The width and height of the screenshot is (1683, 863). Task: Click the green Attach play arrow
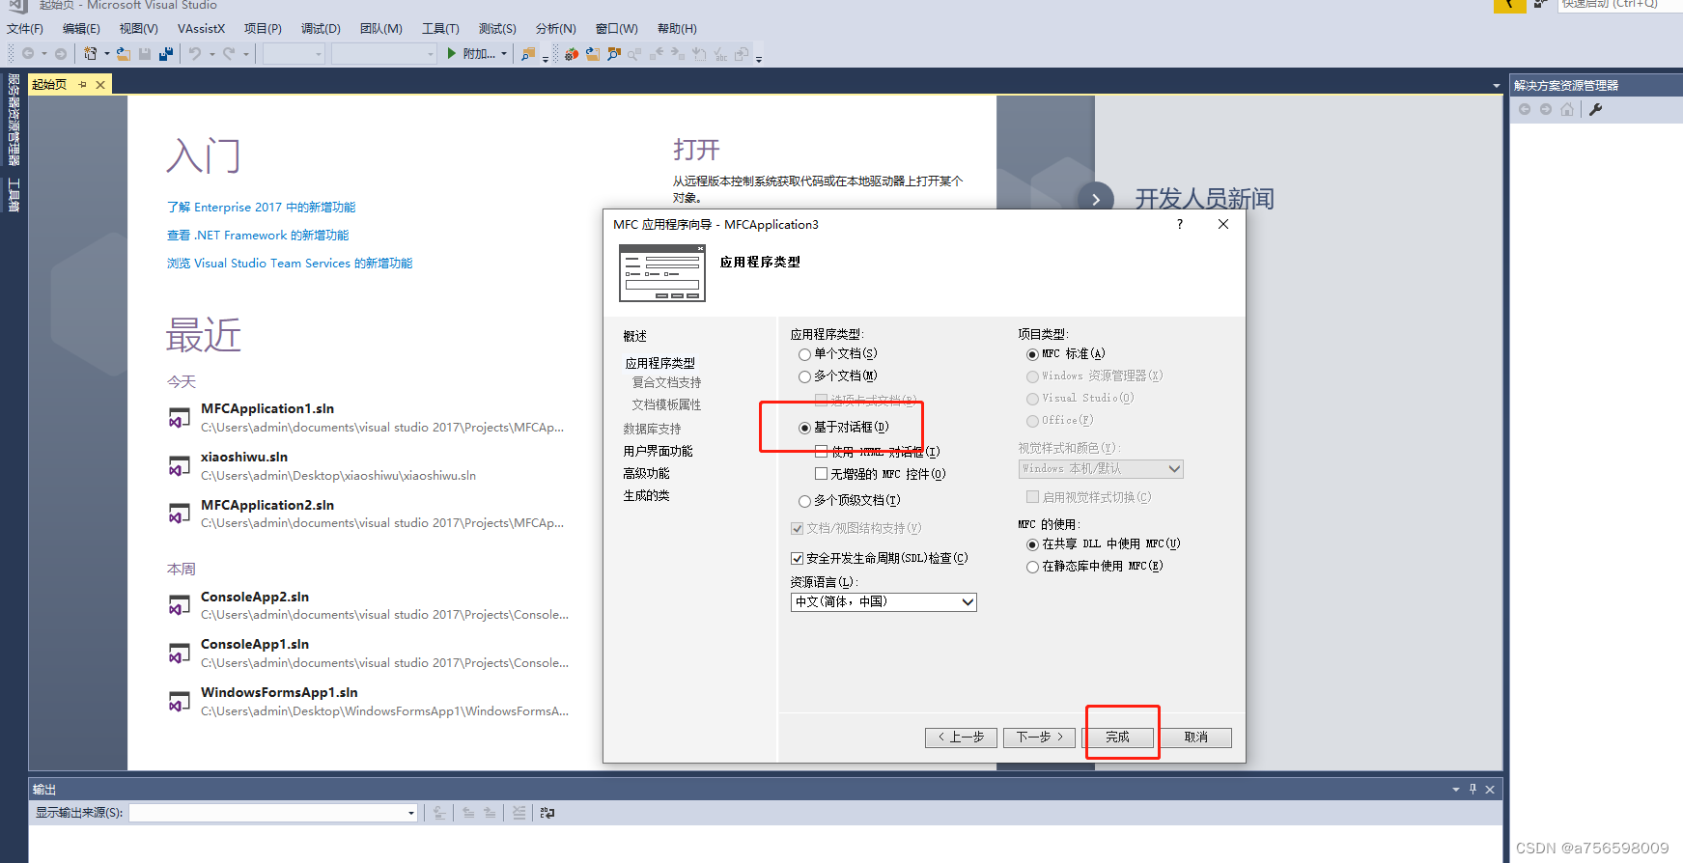[451, 54]
